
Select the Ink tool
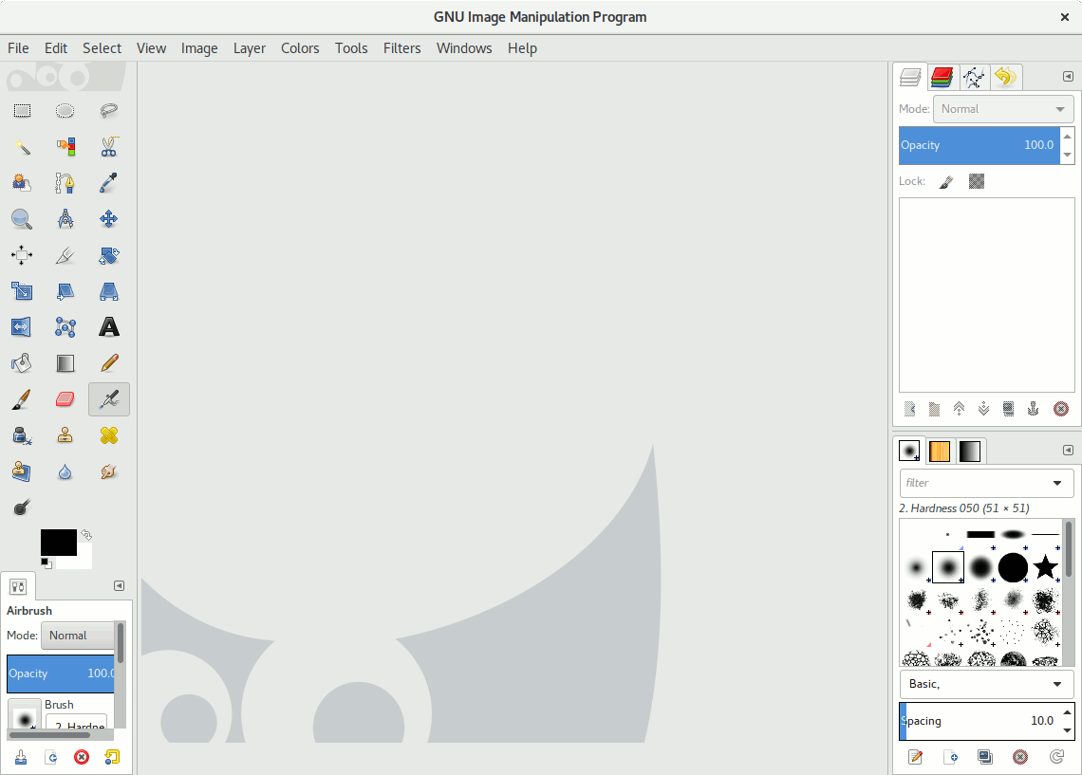pos(22,435)
